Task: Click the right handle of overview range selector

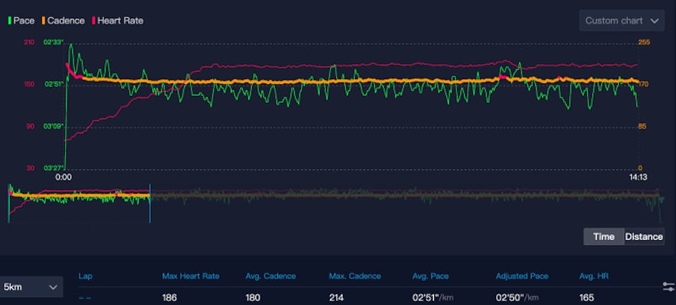Action: 150,203
